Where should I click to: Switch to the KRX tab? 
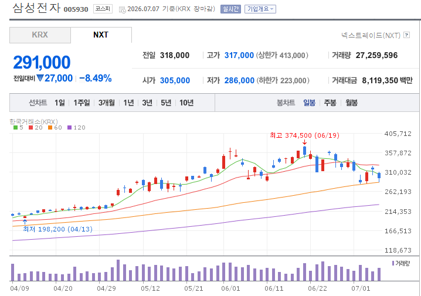pos(40,35)
